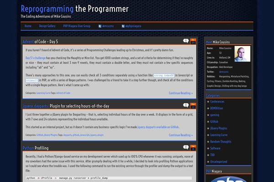This screenshot has height=182, width=274.
Task: Open the Home menu link
Action: tap(28, 26)
